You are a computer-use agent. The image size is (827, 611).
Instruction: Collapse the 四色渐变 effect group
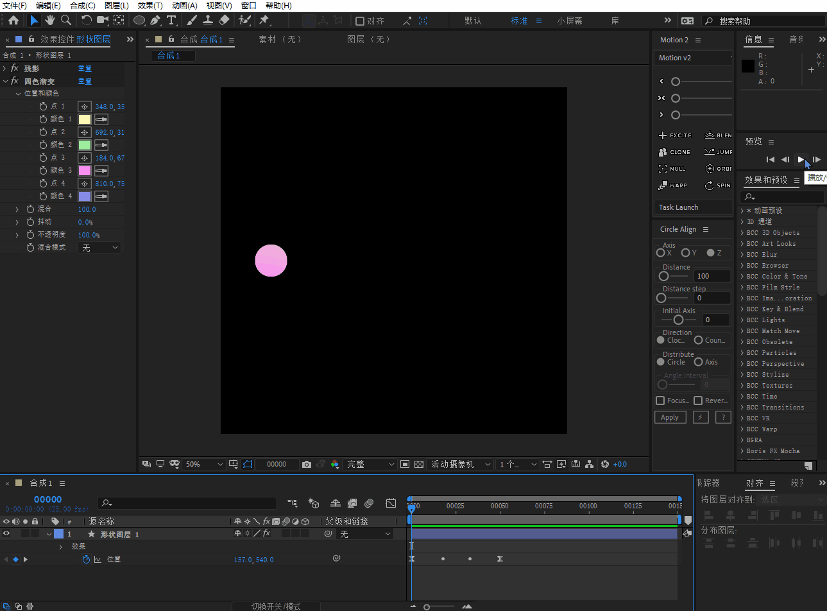click(x=4, y=82)
